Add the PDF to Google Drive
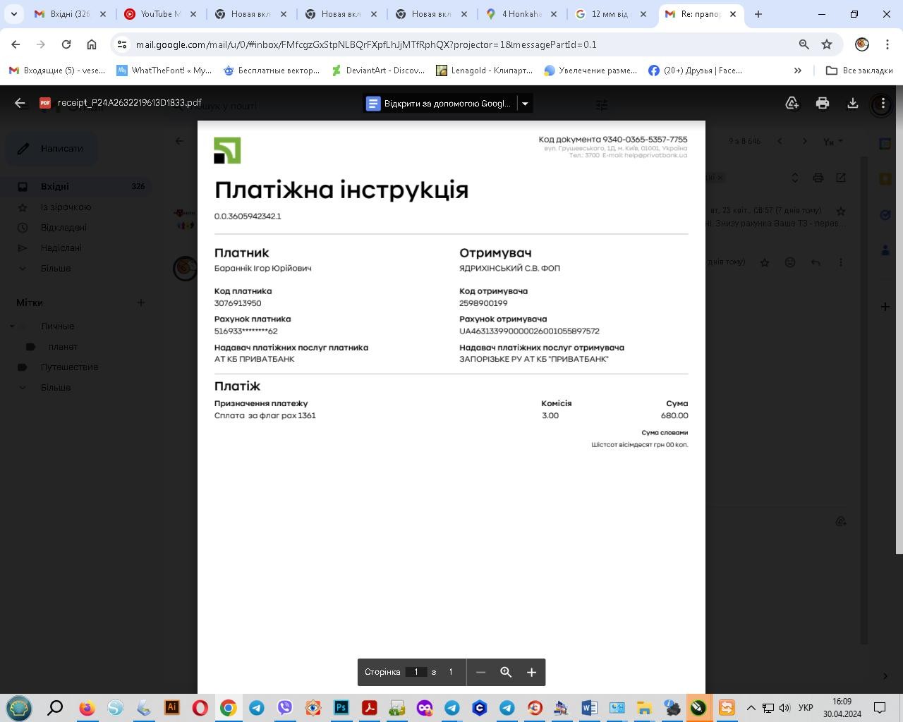 (792, 103)
